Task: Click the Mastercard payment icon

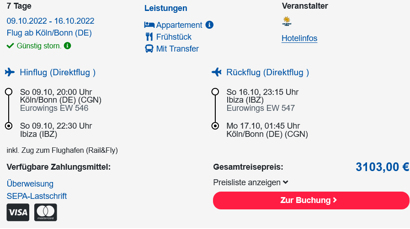Action: coord(46,212)
